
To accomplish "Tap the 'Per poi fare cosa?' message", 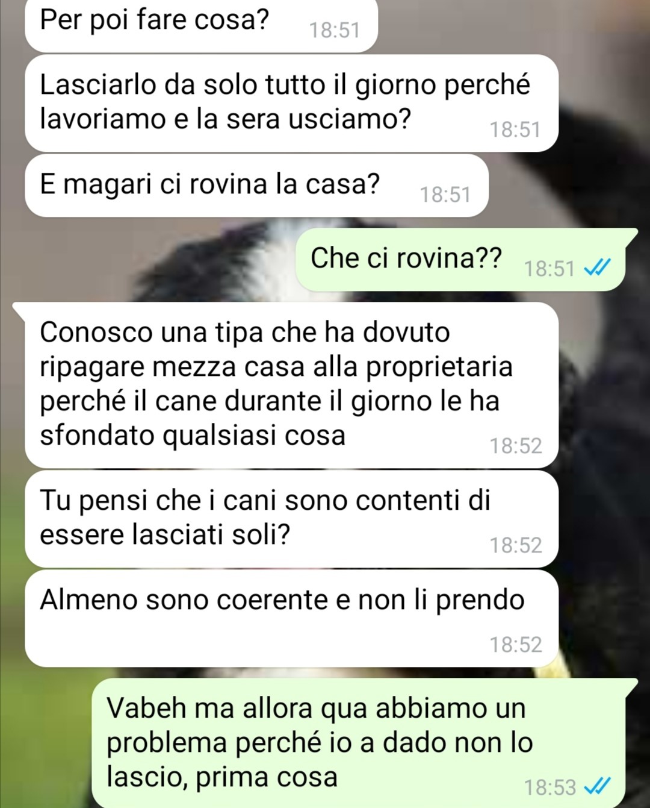I will pyautogui.click(x=201, y=25).
